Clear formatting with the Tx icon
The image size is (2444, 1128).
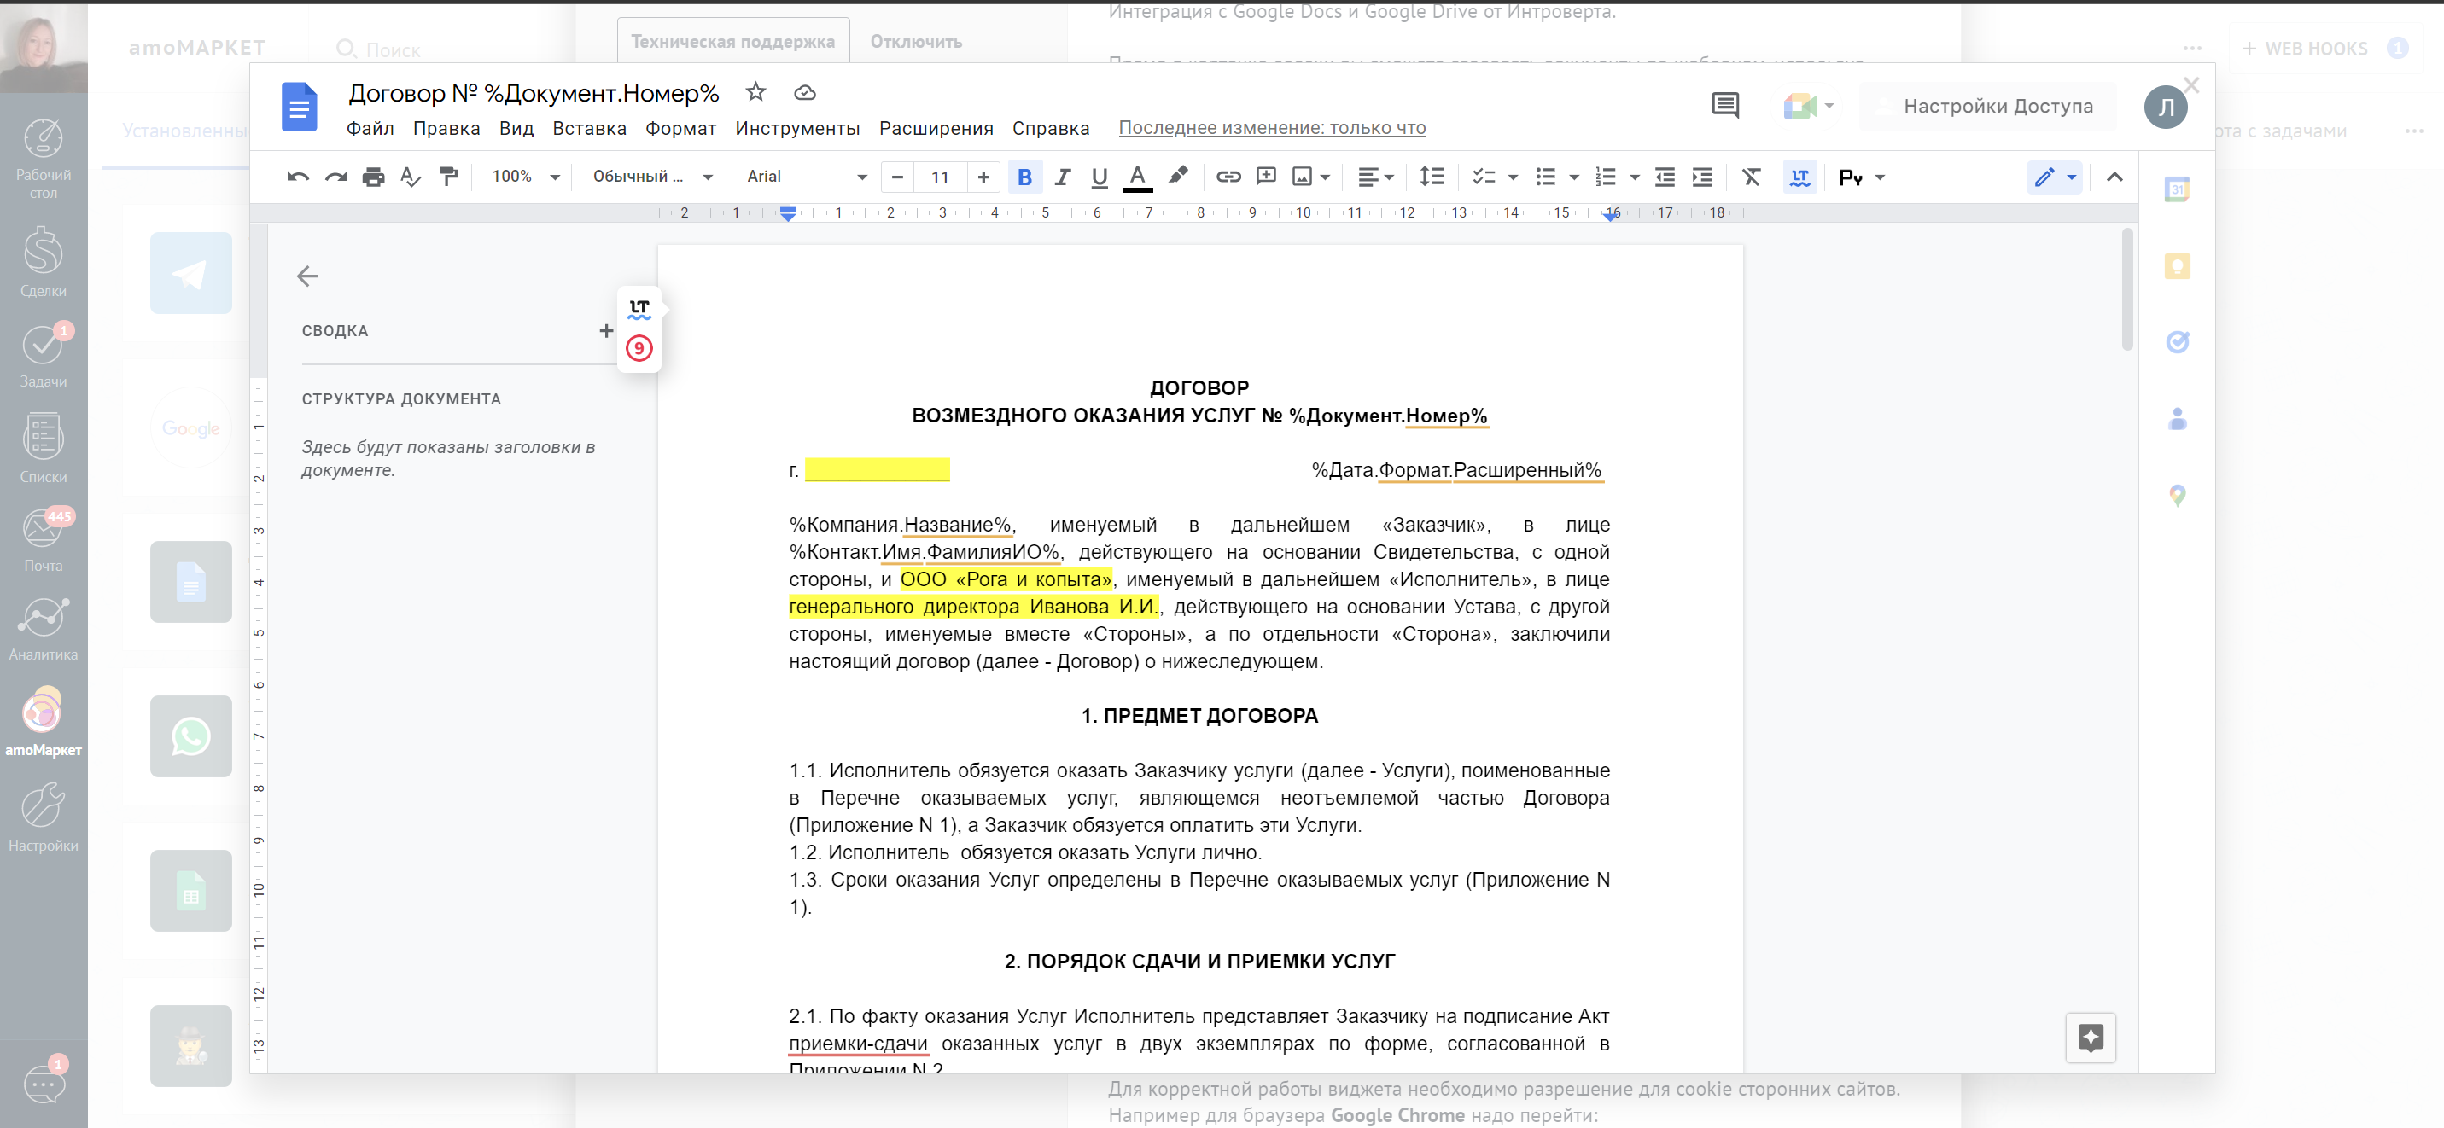pyautogui.click(x=1752, y=177)
